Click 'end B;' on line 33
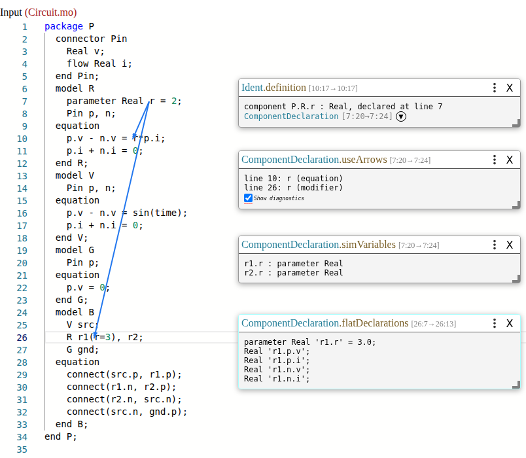The height and width of the screenshot is (458, 526). pyautogui.click(x=71, y=424)
